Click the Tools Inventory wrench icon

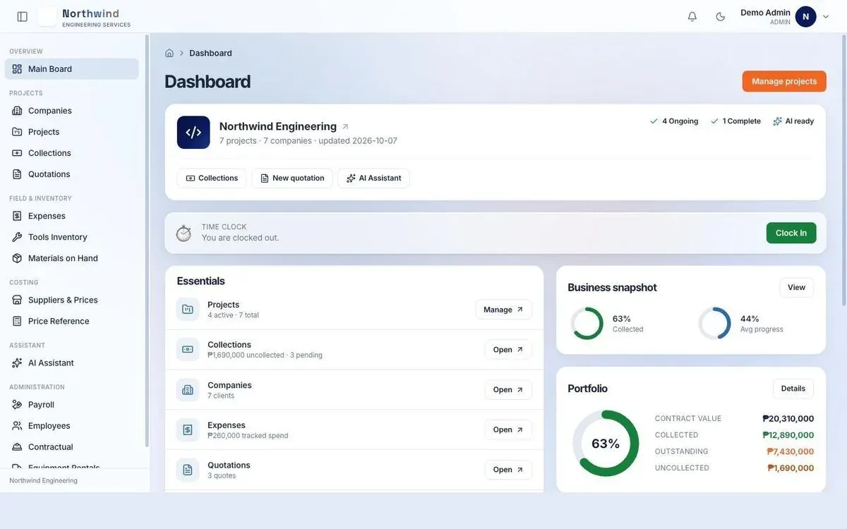(17, 237)
